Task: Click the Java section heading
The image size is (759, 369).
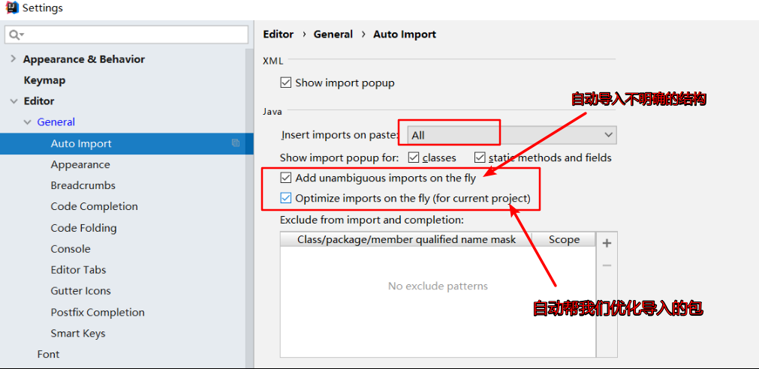Action: [272, 112]
